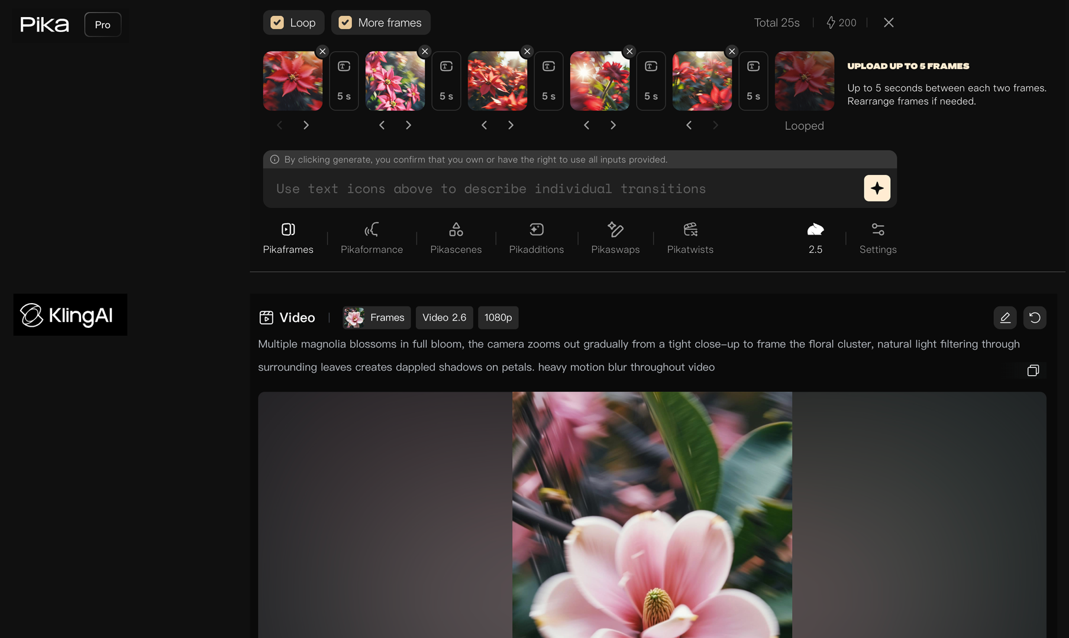
Task: Move third frame left with arrow
Action: [485, 125]
